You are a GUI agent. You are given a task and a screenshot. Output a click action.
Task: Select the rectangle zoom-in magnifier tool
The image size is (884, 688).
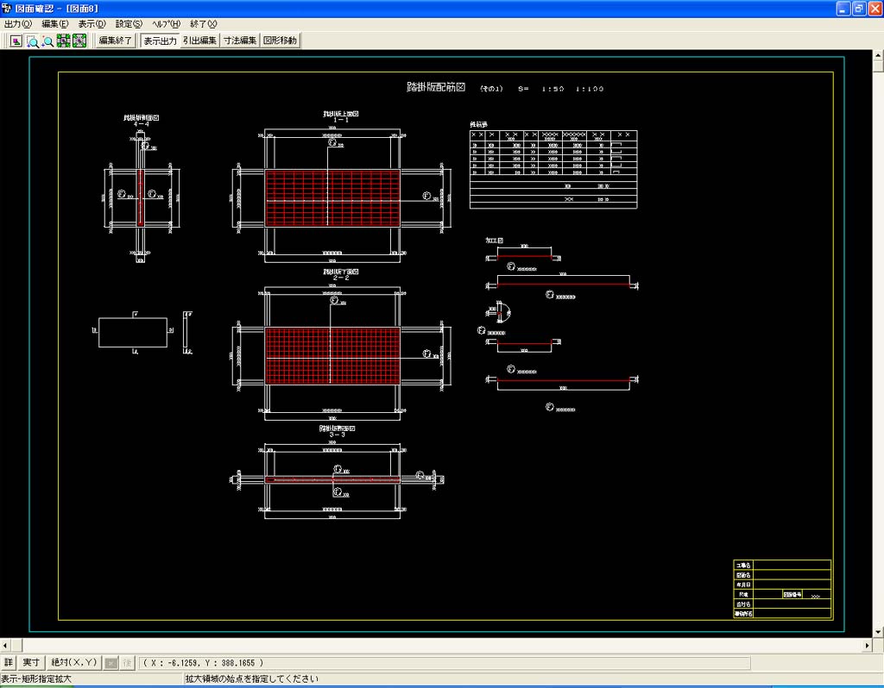(33, 41)
